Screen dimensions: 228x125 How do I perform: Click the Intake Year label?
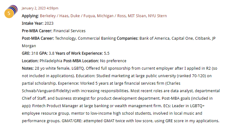click(x=32, y=23)
